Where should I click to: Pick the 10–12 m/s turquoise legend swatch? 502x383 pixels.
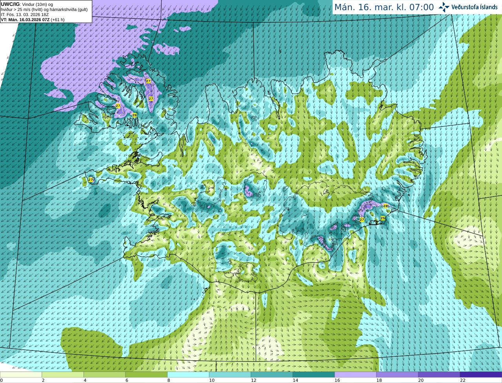pos(230,374)
